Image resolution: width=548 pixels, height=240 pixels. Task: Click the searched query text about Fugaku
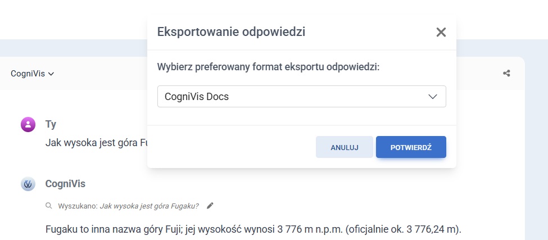tap(149, 206)
